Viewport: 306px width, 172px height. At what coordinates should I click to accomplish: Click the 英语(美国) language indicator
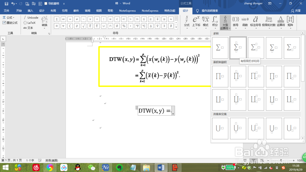pyautogui.click(x=52, y=160)
